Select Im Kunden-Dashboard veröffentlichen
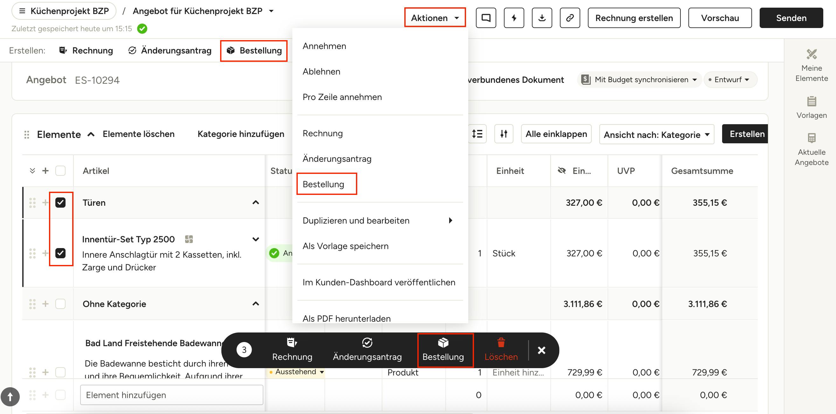This screenshot has height=414, width=836. [x=380, y=282]
